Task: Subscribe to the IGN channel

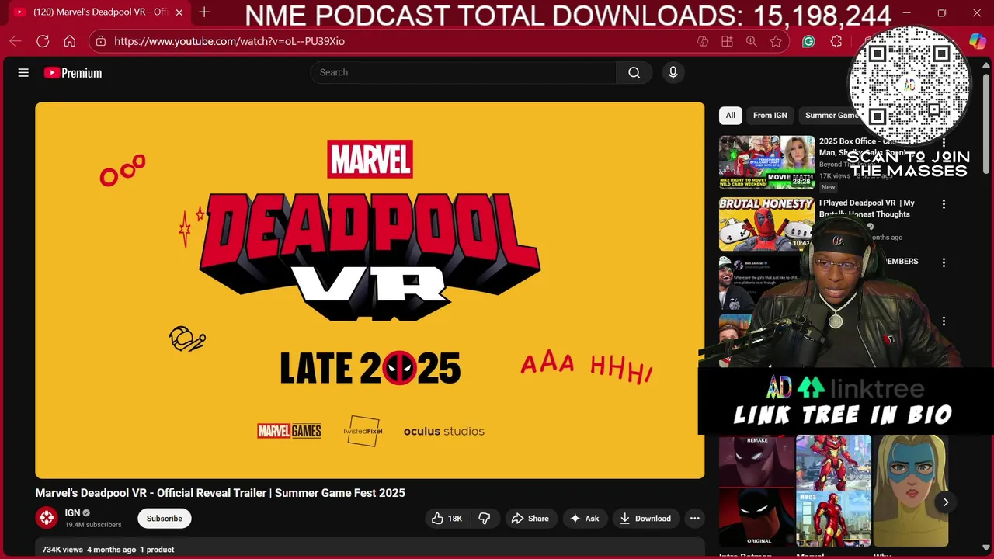Action: 165,519
